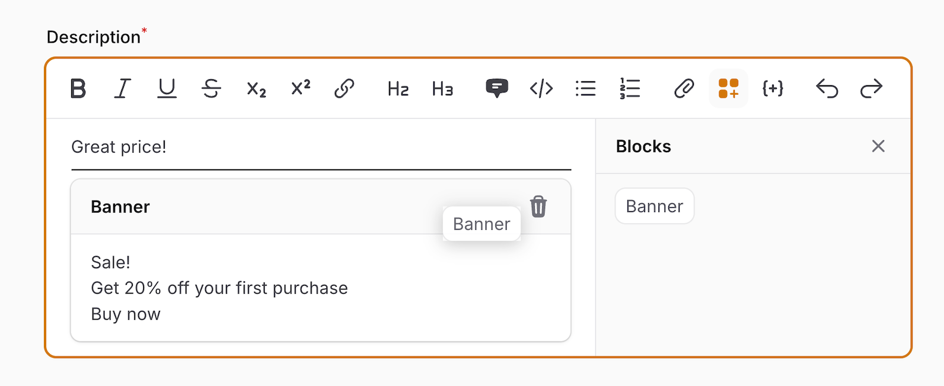
Task: Toggle subscript formatting
Action: point(256,89)
